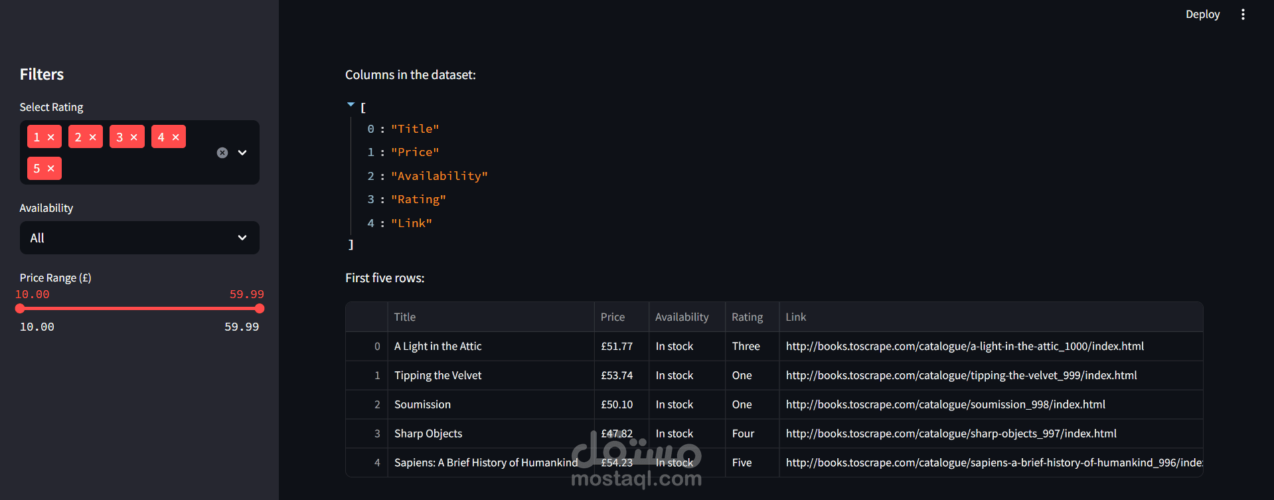
Task: Open the a-light-in-the-attic_1000 link
Action: [965, 346]
